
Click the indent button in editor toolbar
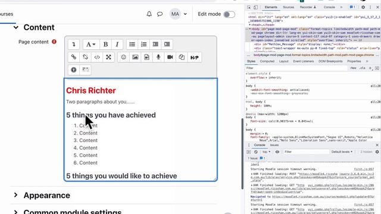click(167, 45)
